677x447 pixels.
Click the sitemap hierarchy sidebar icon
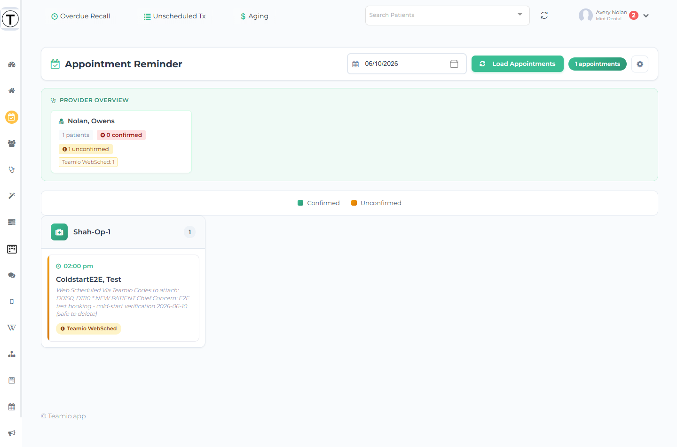12,354
